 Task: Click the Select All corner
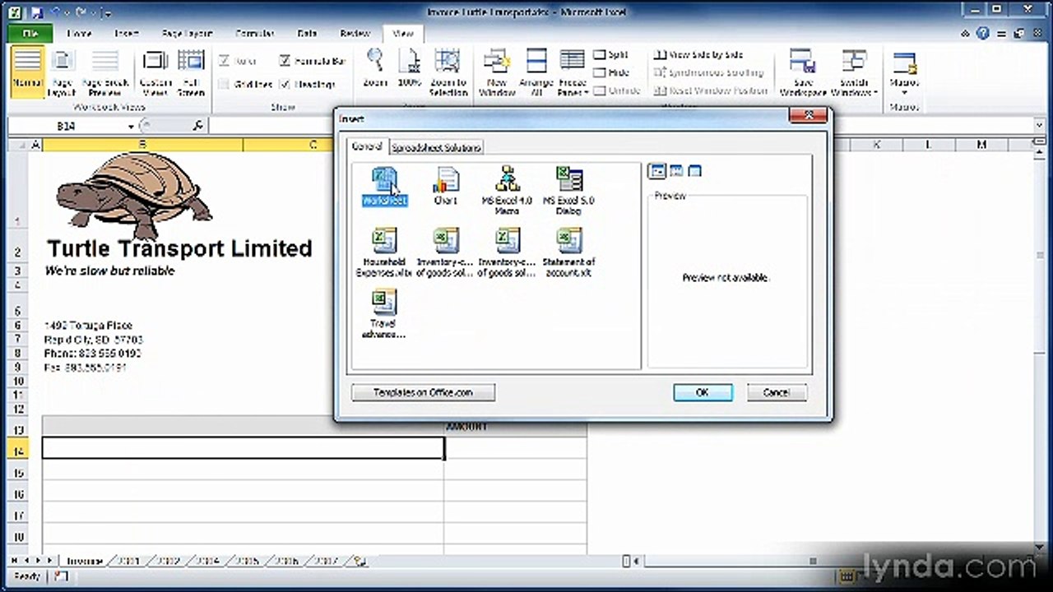(x=18, y=145)
